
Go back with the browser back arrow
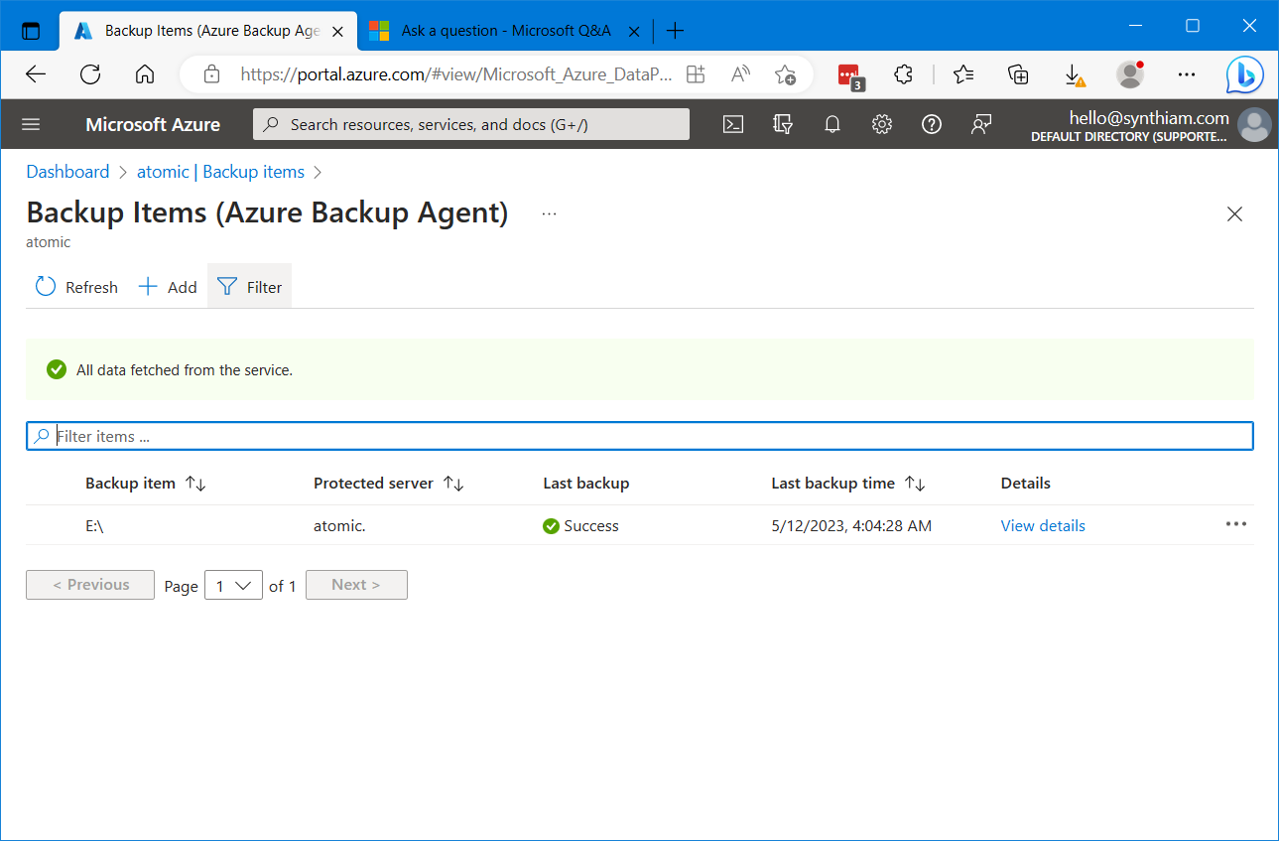coord(36,74)
